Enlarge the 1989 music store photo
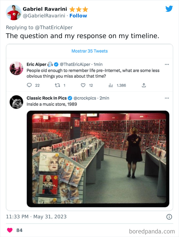Viewport: 179px width, 237px height. (x=98, y=159)
